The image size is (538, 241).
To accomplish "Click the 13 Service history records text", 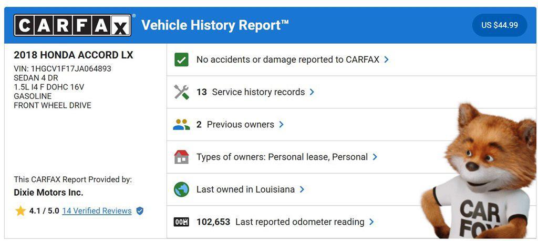I will [x=251, y=92].
